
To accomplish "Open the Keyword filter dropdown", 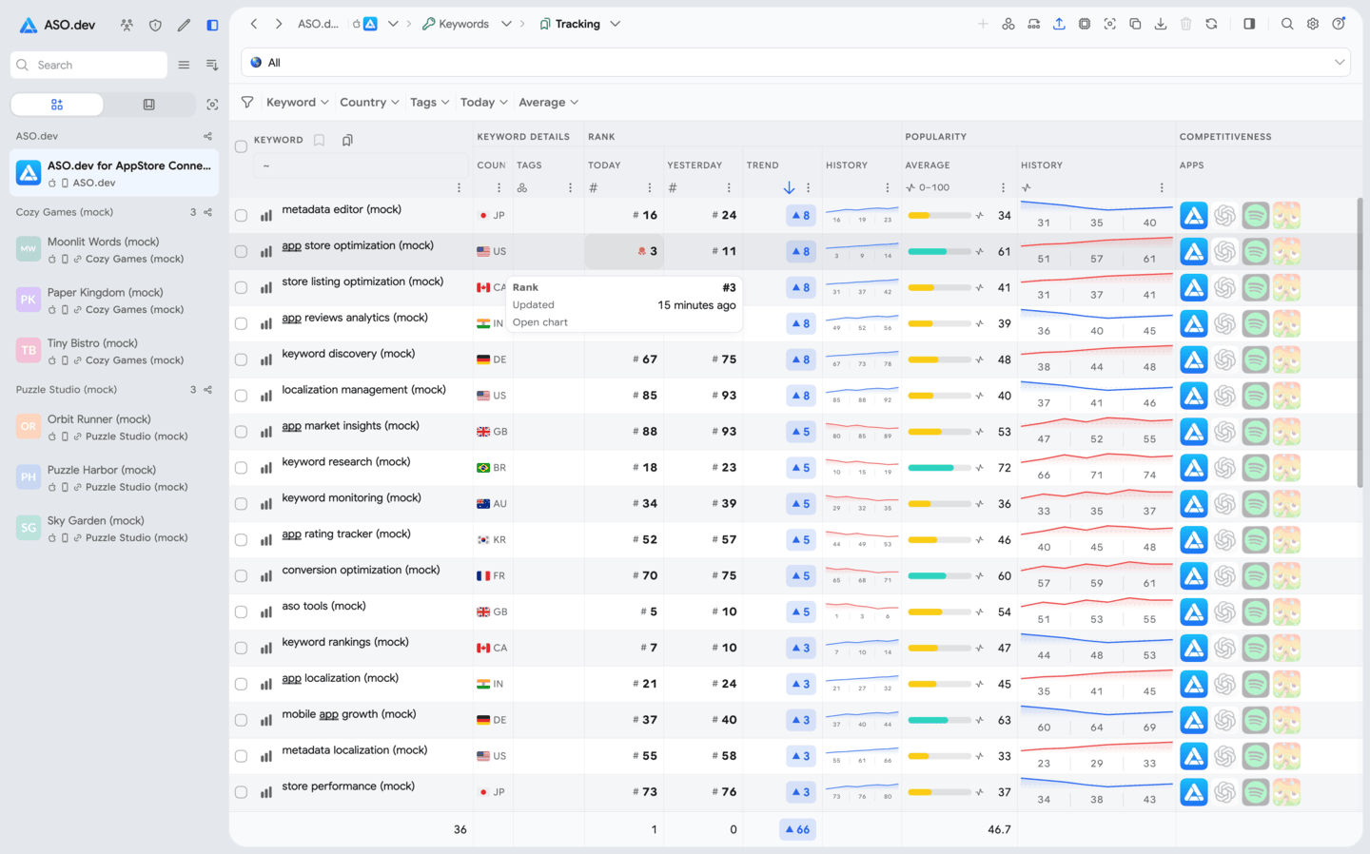I will click(297, 102).
